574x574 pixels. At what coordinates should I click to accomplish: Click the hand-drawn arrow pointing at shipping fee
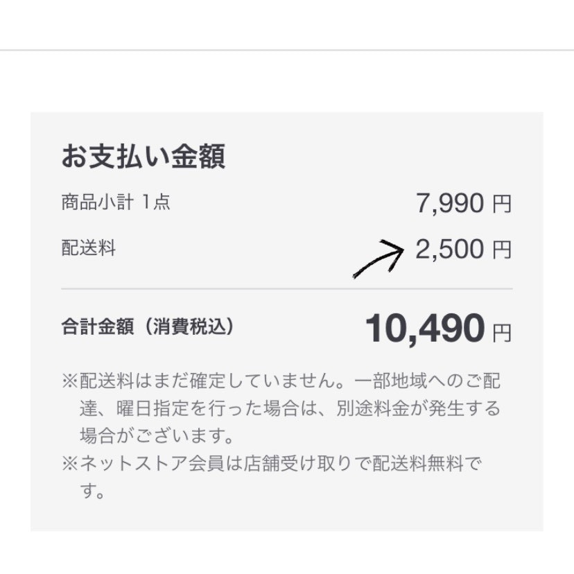[378, 259]
